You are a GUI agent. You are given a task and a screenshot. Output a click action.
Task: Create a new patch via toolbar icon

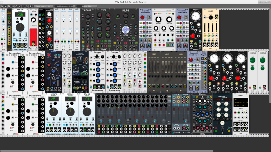pos(2,6)
